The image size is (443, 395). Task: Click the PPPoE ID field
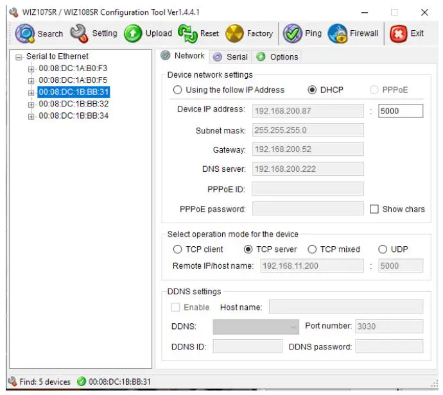pos(308,189)
